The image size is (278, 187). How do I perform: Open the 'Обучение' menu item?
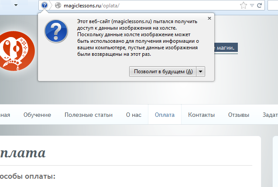click(37, 115)
